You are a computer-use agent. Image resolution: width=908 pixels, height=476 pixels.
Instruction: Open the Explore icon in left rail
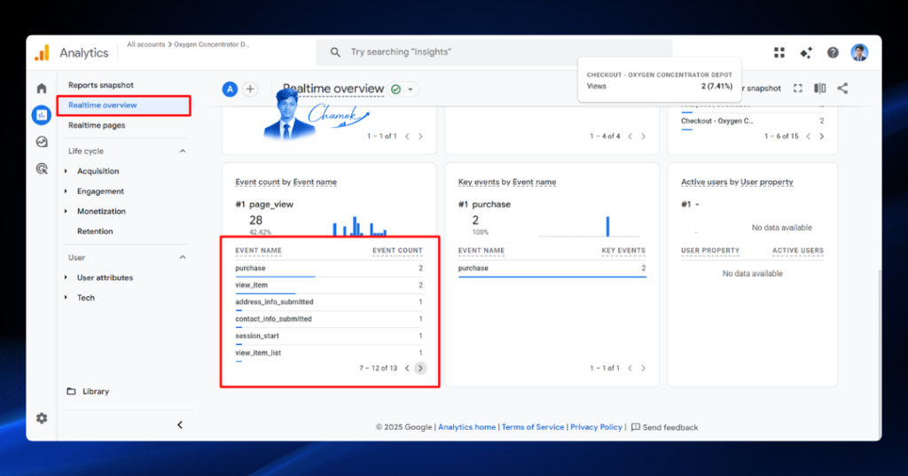click(x=42, y=142)
